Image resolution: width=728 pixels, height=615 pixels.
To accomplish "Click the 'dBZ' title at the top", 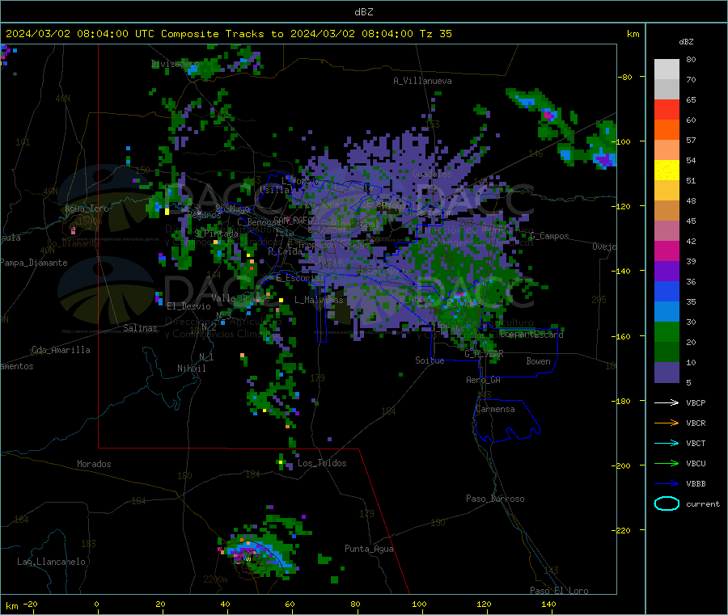I will click(363, 11).
